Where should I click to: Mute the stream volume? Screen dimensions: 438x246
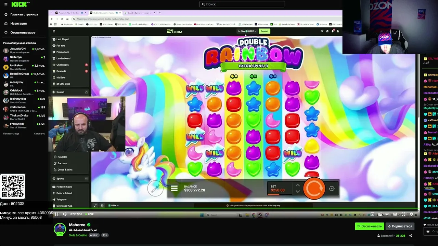[x=65, y=214]
